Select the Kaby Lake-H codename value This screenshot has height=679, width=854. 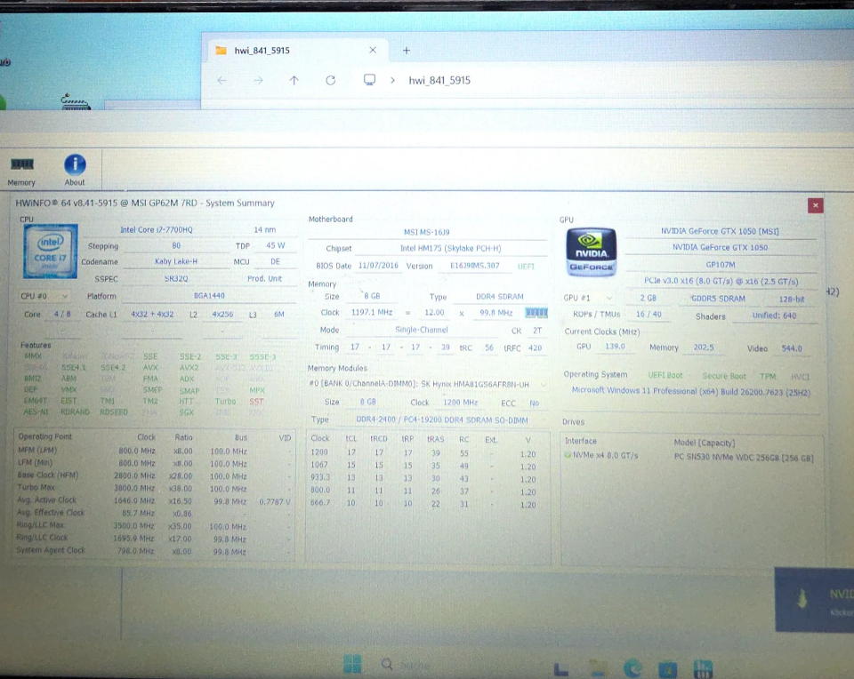click(176, 261)
